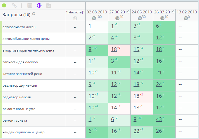Image resolution: width=199 pixels, height=139 pixels.
Task: Open position 8 link for амортизаторы на нексию цена
Action: pyautogui.click(x=90, y=49)
